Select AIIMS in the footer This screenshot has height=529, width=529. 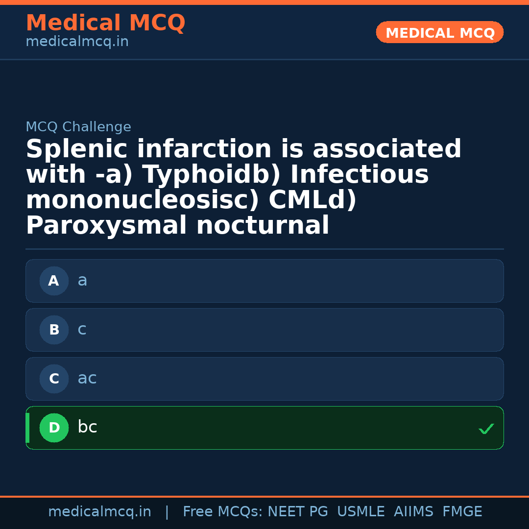pos(413,512)
